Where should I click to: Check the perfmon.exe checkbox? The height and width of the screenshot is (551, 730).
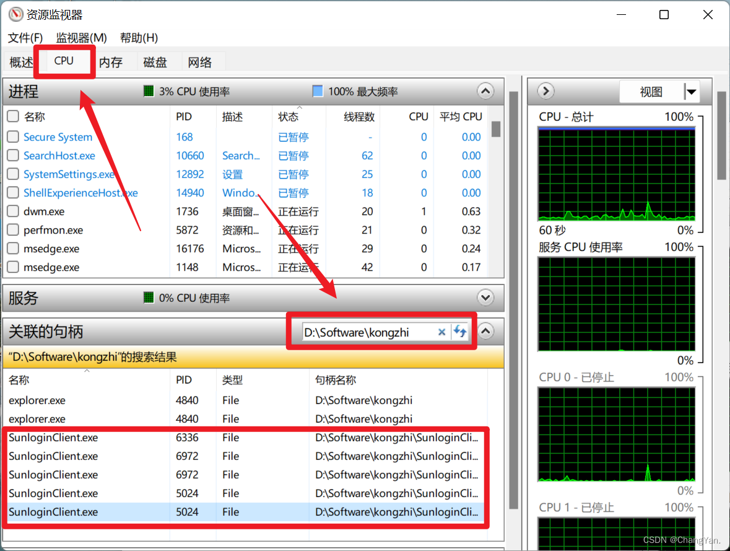13,230
